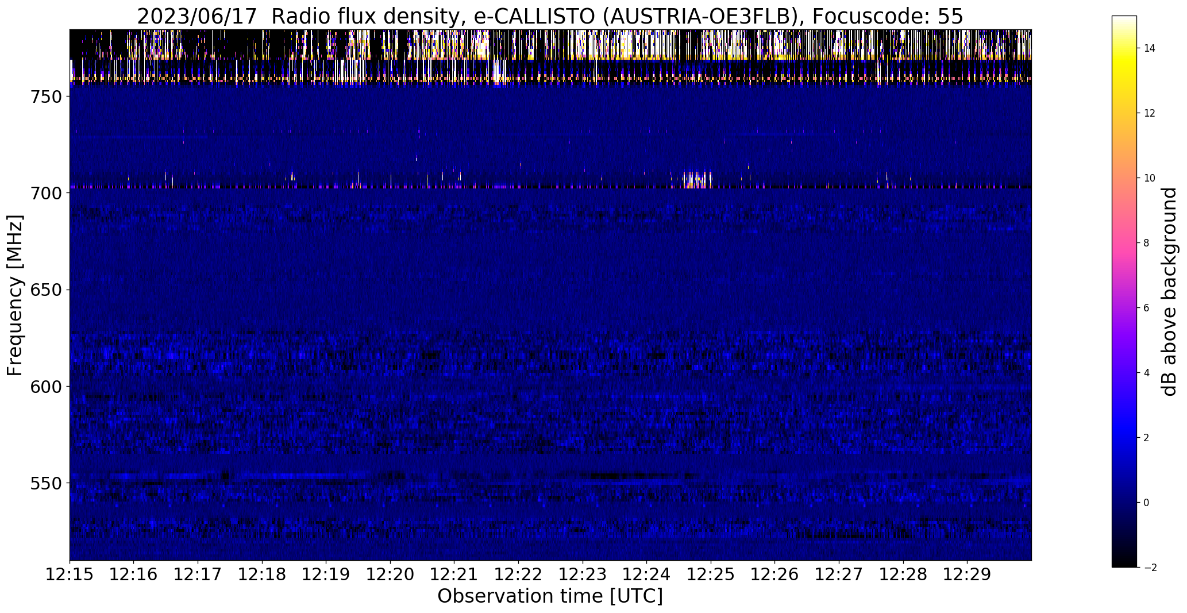
Task: Click the colorbar 6 tick label
Action: pyautogui.click(x=1147, y=308)
